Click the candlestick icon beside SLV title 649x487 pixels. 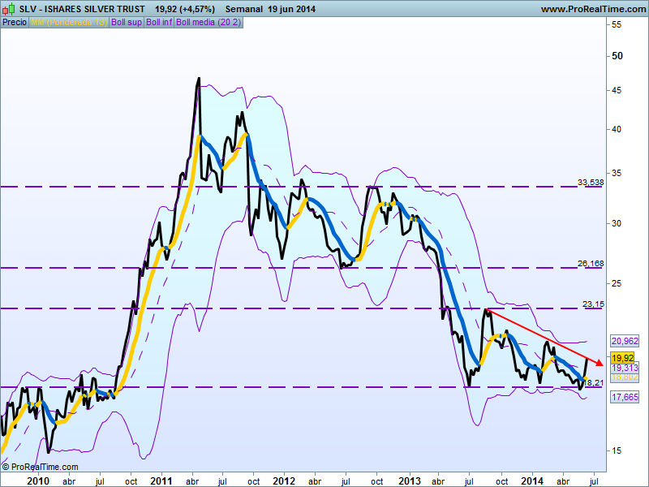pyautogui.click(x=7, y=9)
